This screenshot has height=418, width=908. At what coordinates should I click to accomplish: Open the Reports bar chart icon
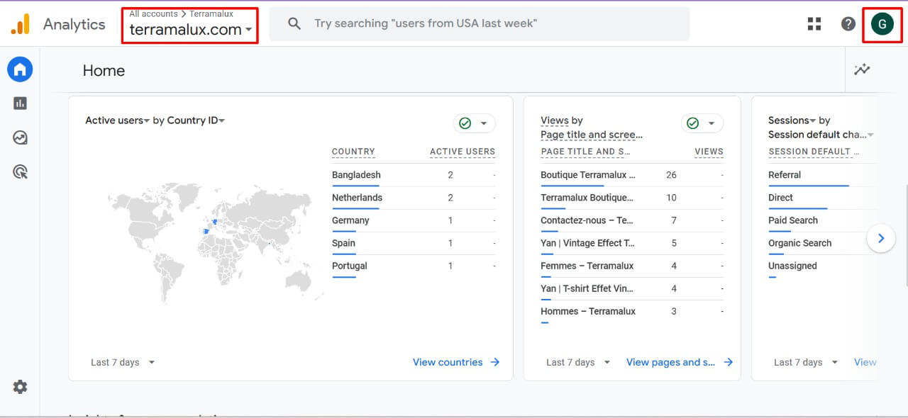20,103
